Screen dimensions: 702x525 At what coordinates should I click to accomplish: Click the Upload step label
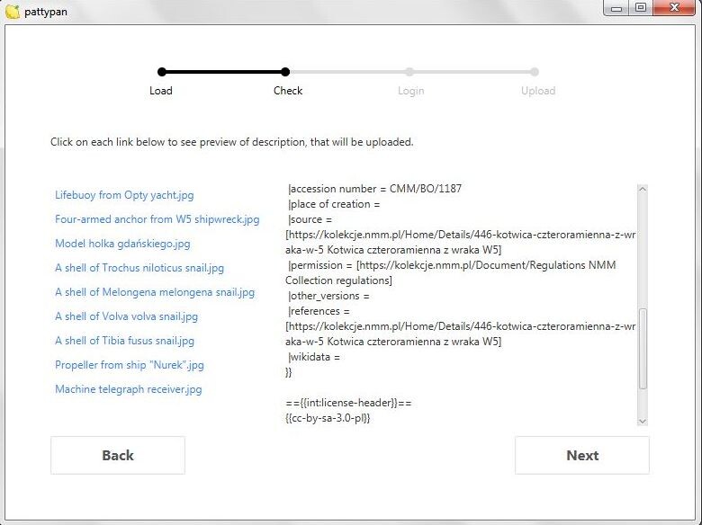click(538, 91)
